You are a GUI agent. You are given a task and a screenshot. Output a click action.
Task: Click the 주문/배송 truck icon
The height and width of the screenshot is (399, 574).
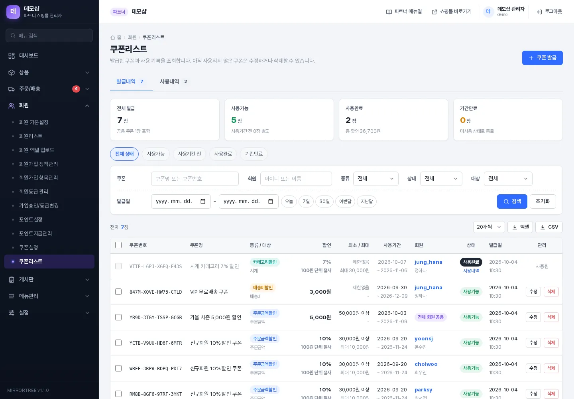pyautogui.click(x=12, y=89)
